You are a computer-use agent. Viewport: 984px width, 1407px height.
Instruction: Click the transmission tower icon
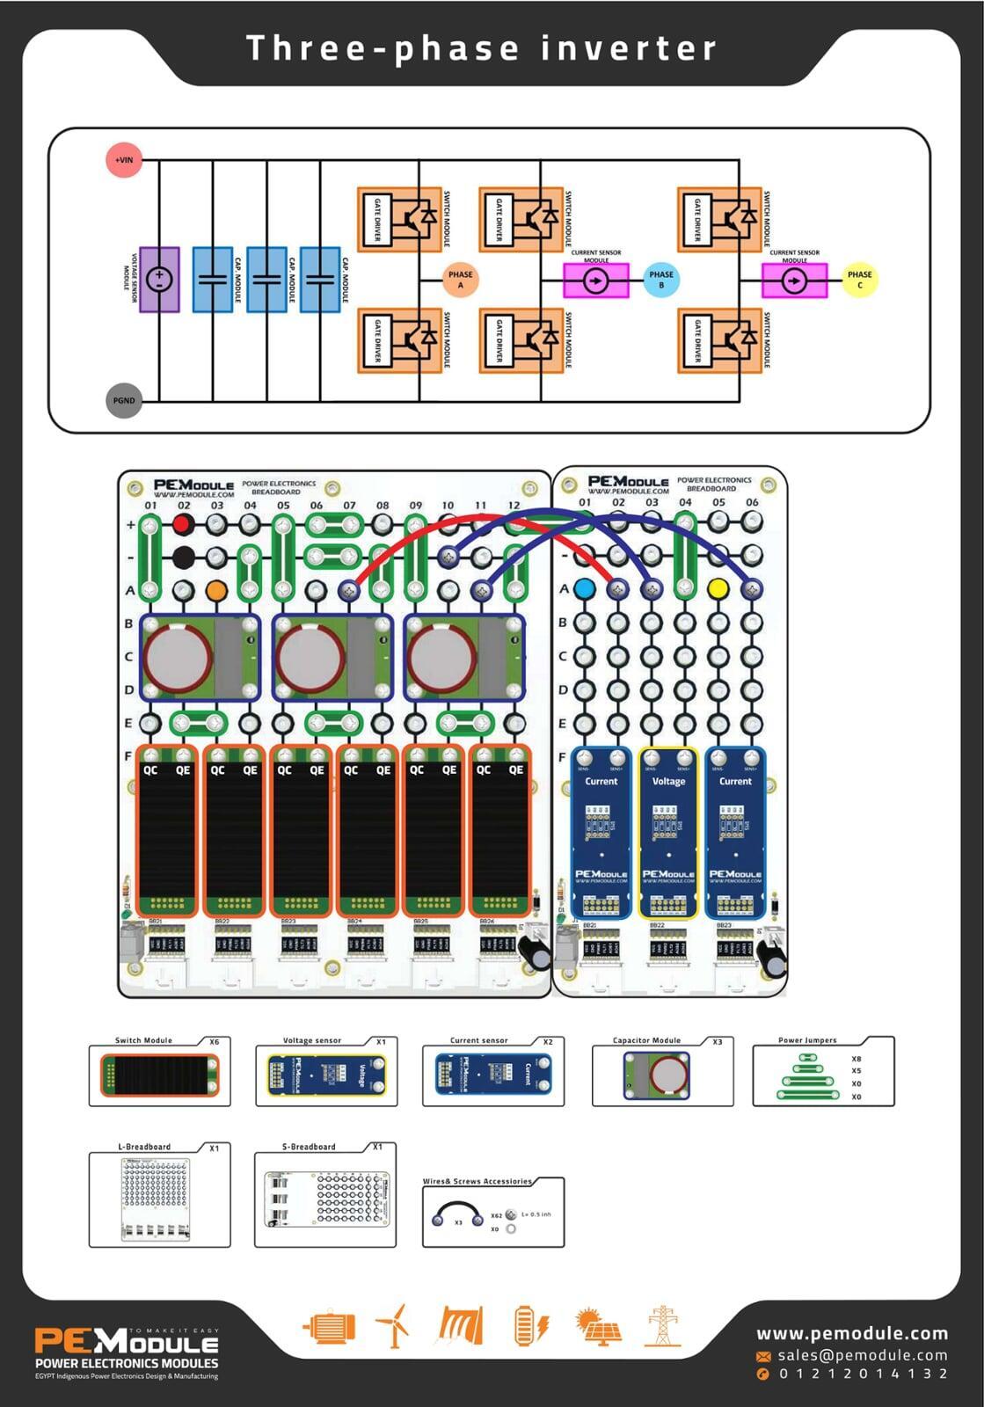(x=661, y=1325)
